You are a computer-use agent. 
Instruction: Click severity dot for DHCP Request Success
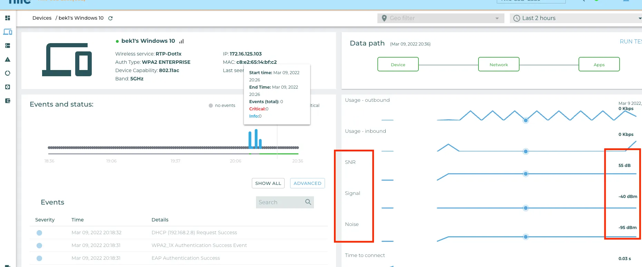(x=39, y=233)
